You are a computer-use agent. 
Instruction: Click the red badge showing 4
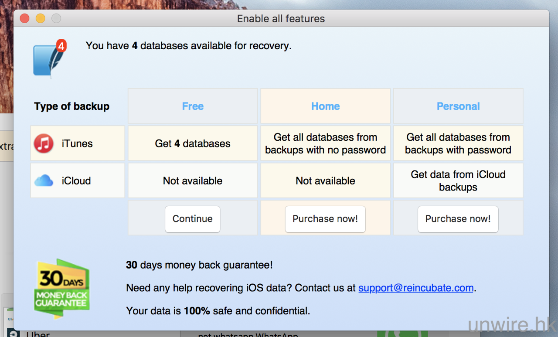tap(61, 45)
